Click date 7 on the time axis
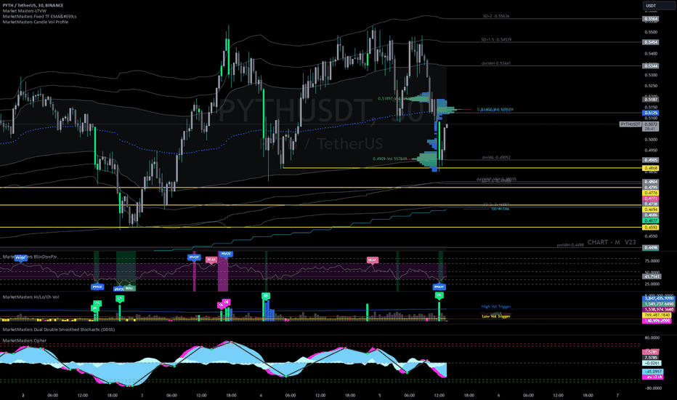The width and height of the screenshot is (677, 400). pos(617,395)
